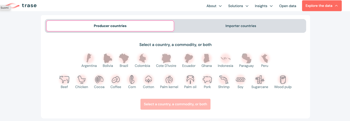Screen dimensions: 350x121
Task: Expand the Insights dropdown
Action: pyautogui.click(x=264, y=6)
